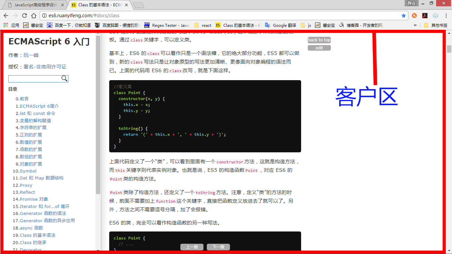452x254 pixels.
Task: Open Chrome's three-dot menu
Action: 446,16
